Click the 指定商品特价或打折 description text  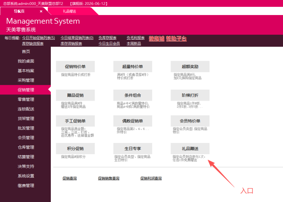tap(76, 75)
